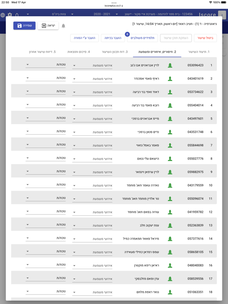Click student icon for ID 041959782
The image size is (228, 304).
pos(170,212)
